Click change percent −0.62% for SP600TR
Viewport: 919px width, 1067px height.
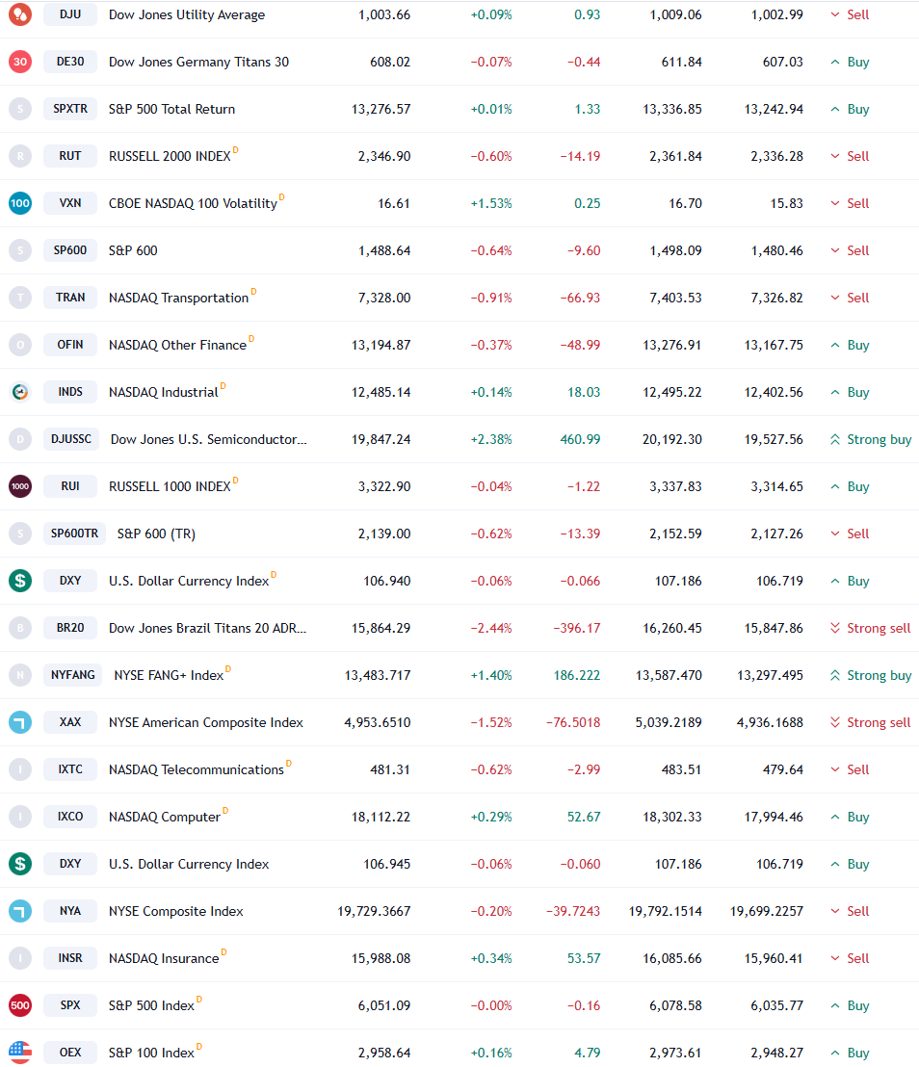coord(491,534)
